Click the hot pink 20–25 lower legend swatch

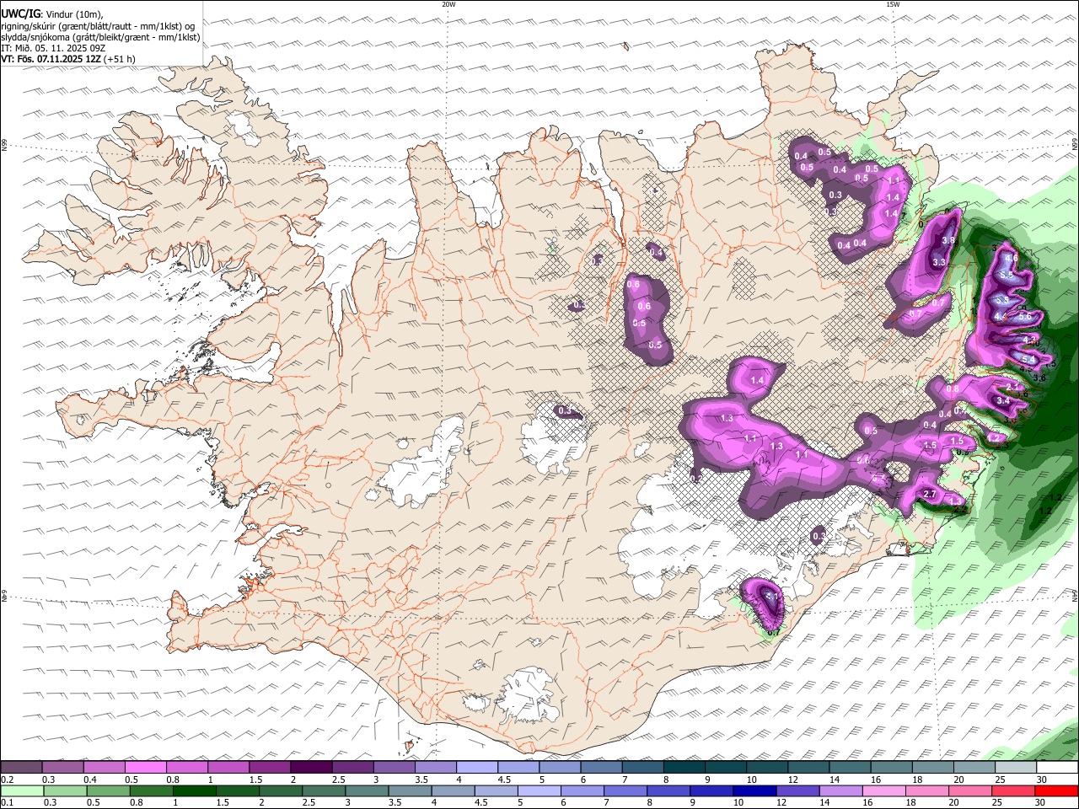[969, 790]
